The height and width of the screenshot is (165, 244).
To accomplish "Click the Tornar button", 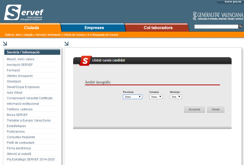I will tap(216, 109).
